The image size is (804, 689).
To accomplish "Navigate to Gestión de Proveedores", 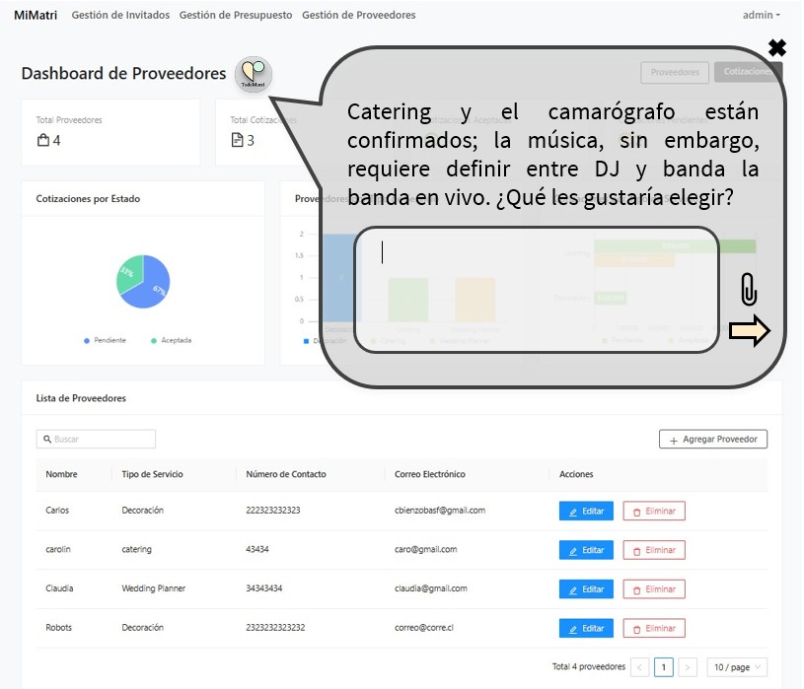I will tap(358, 15).
